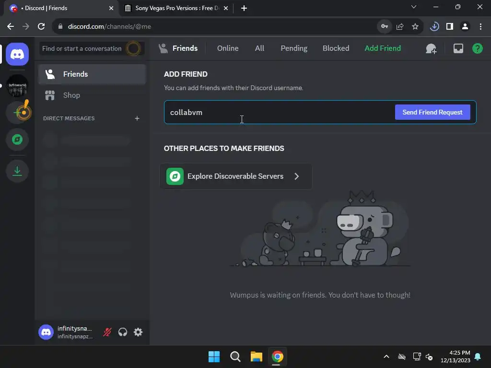
Task: Open Explore Discoverable Servers card
Action: tap(236, 176)
